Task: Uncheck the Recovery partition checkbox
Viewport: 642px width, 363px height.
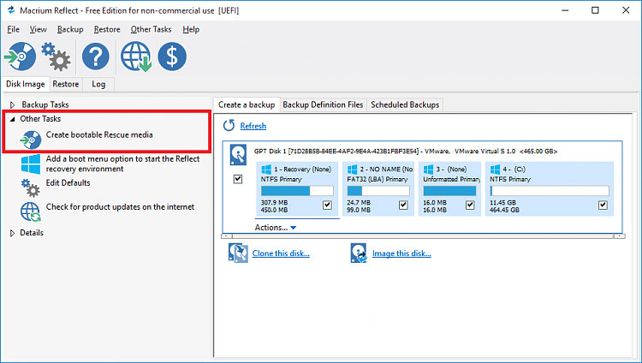Action: (327, 205)
